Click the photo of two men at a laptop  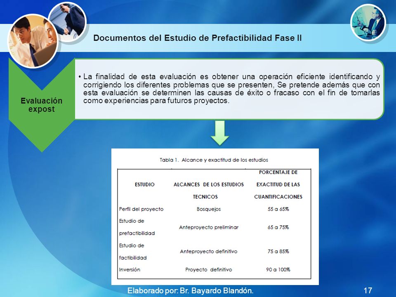[x=33, y=41]
